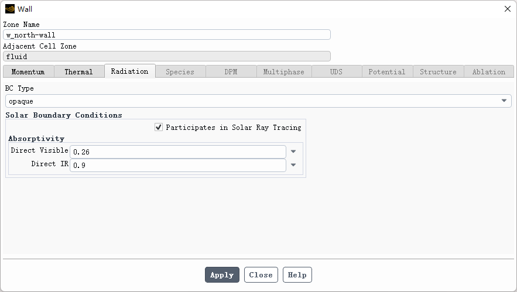Click the Close button

(261, 275)
